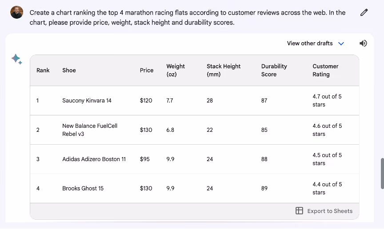Click the user profile avatar

coord(16,12)
